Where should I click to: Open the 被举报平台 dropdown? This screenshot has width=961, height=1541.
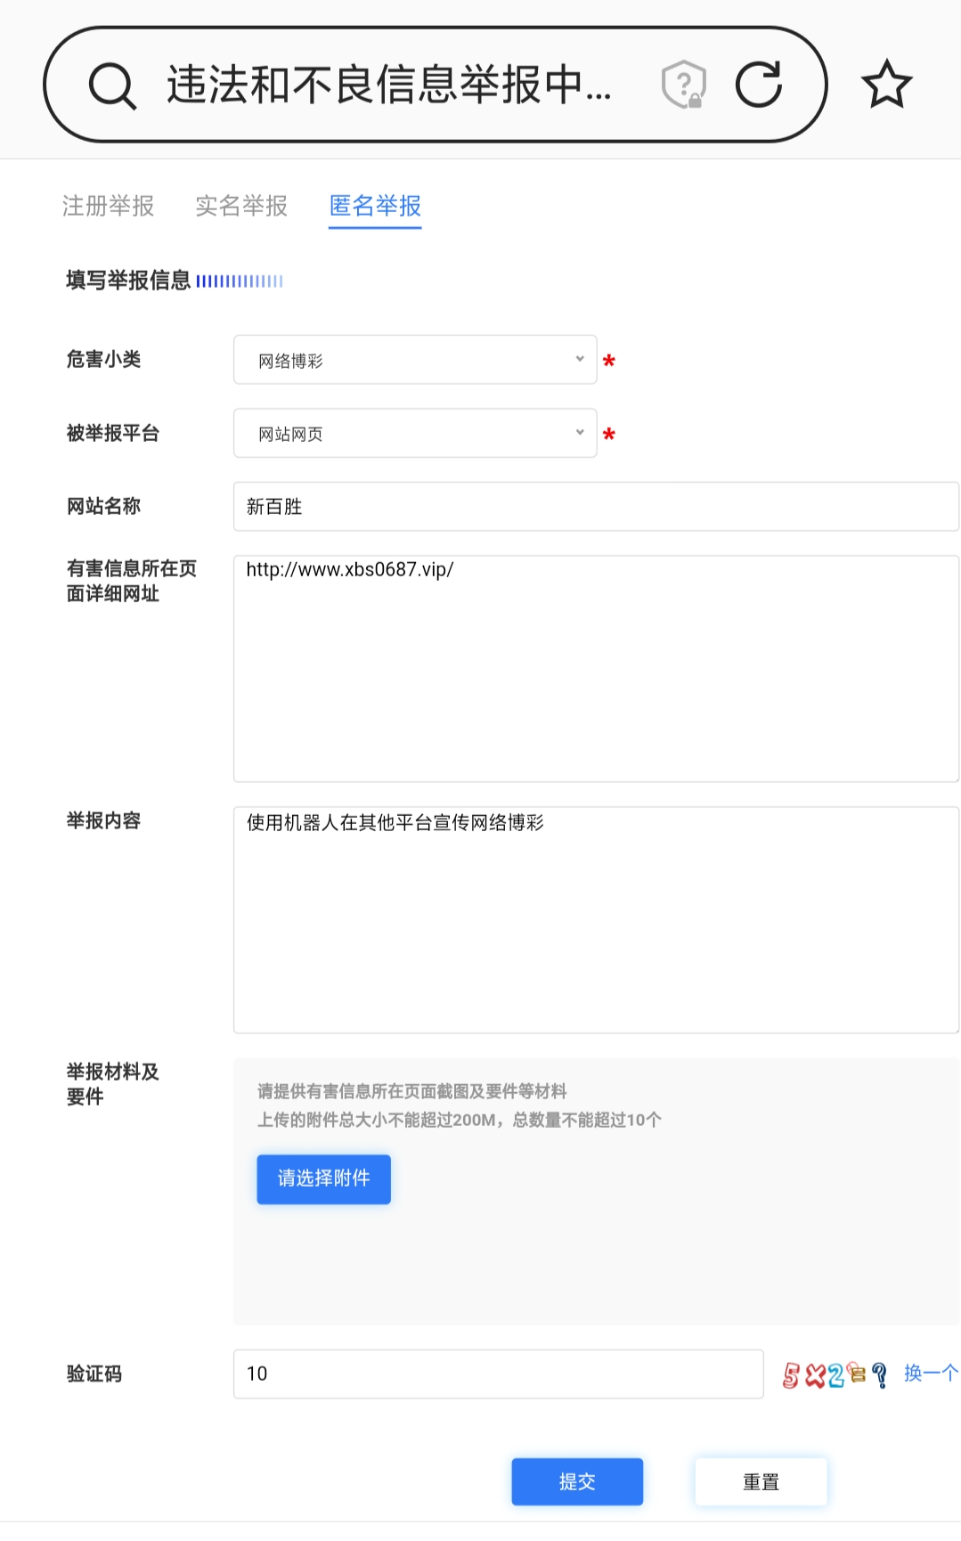point(415,433)
